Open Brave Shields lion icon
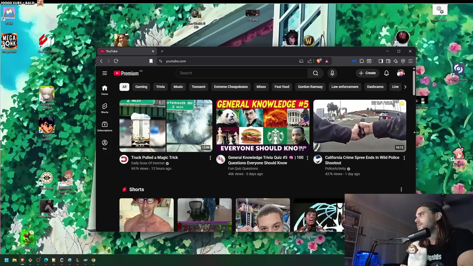This screenshot has height=266, width=473. [x=319, y=61]
